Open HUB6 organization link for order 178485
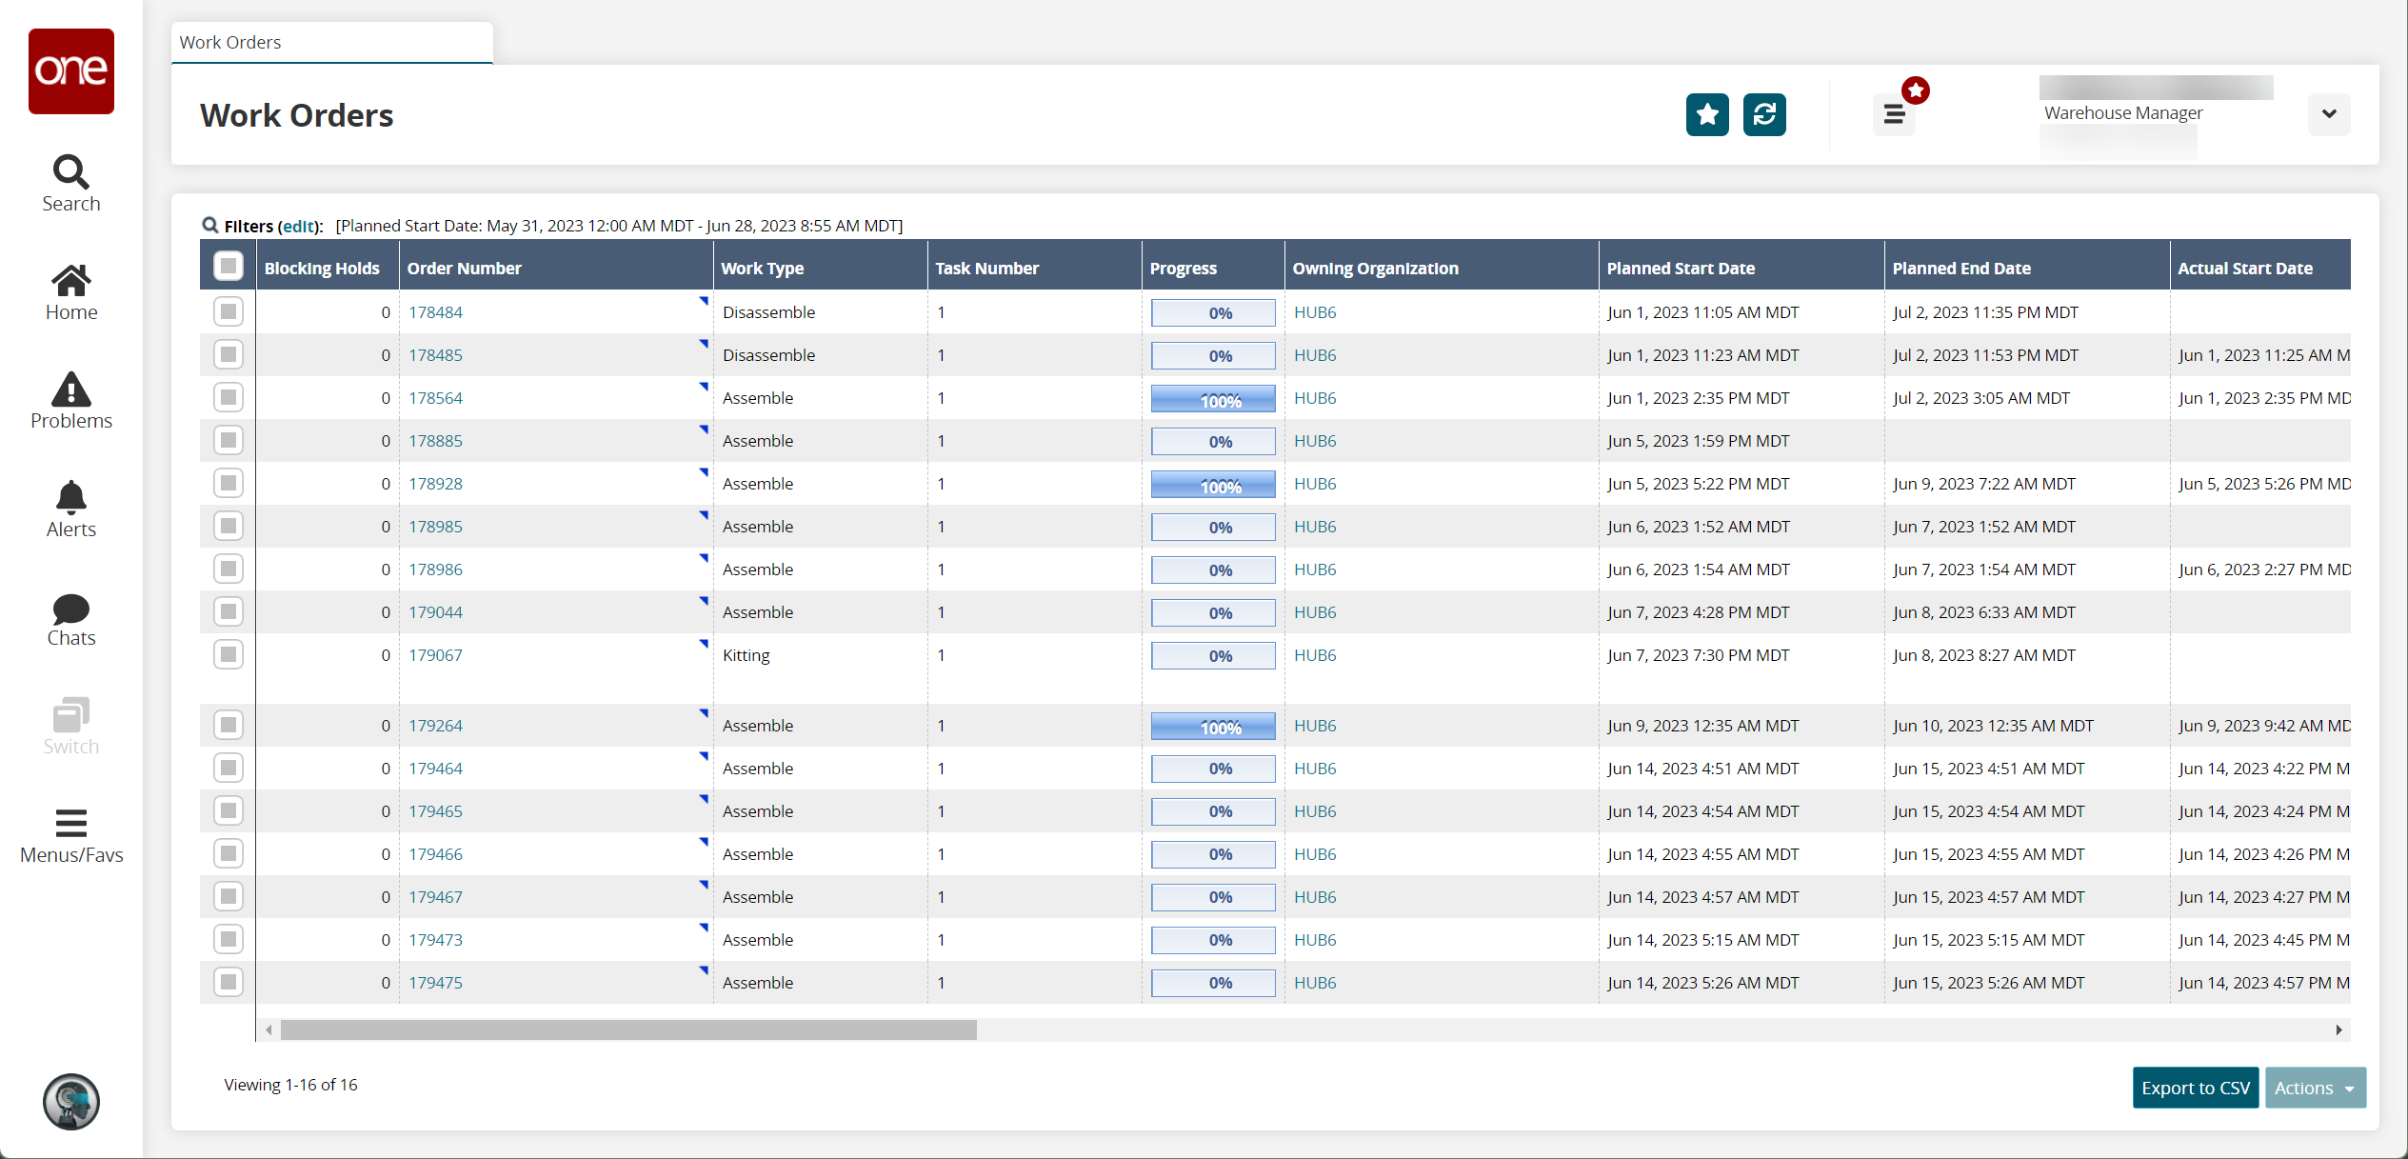 click(x=1315, y=355)
